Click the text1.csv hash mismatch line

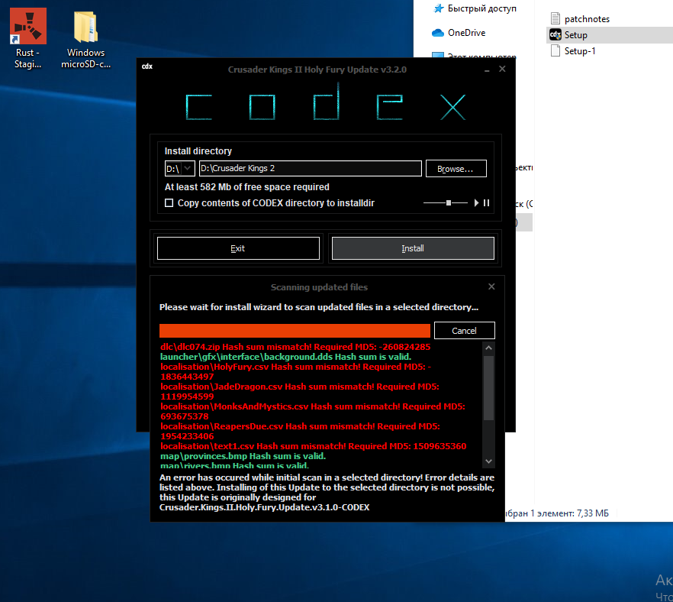[x=314, y=446]
